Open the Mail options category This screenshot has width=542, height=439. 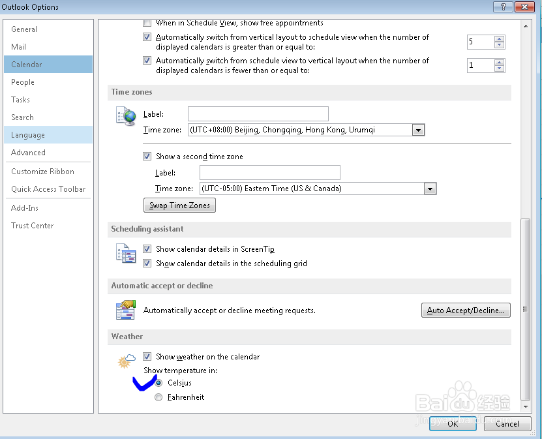pyautogui.click(x=48, y=47)
